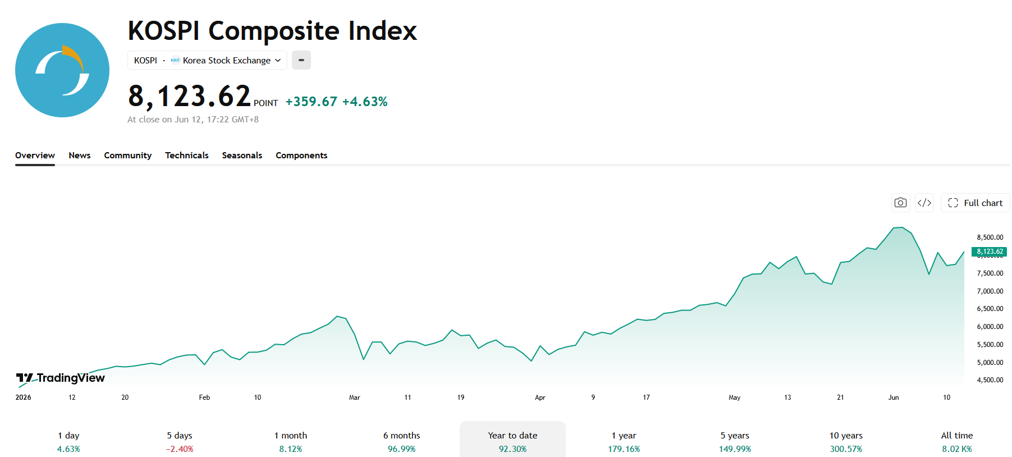Screen dimensions: 1012x457
Task: Click the minus button beside exchange selector
Action: tap(301, 60)
